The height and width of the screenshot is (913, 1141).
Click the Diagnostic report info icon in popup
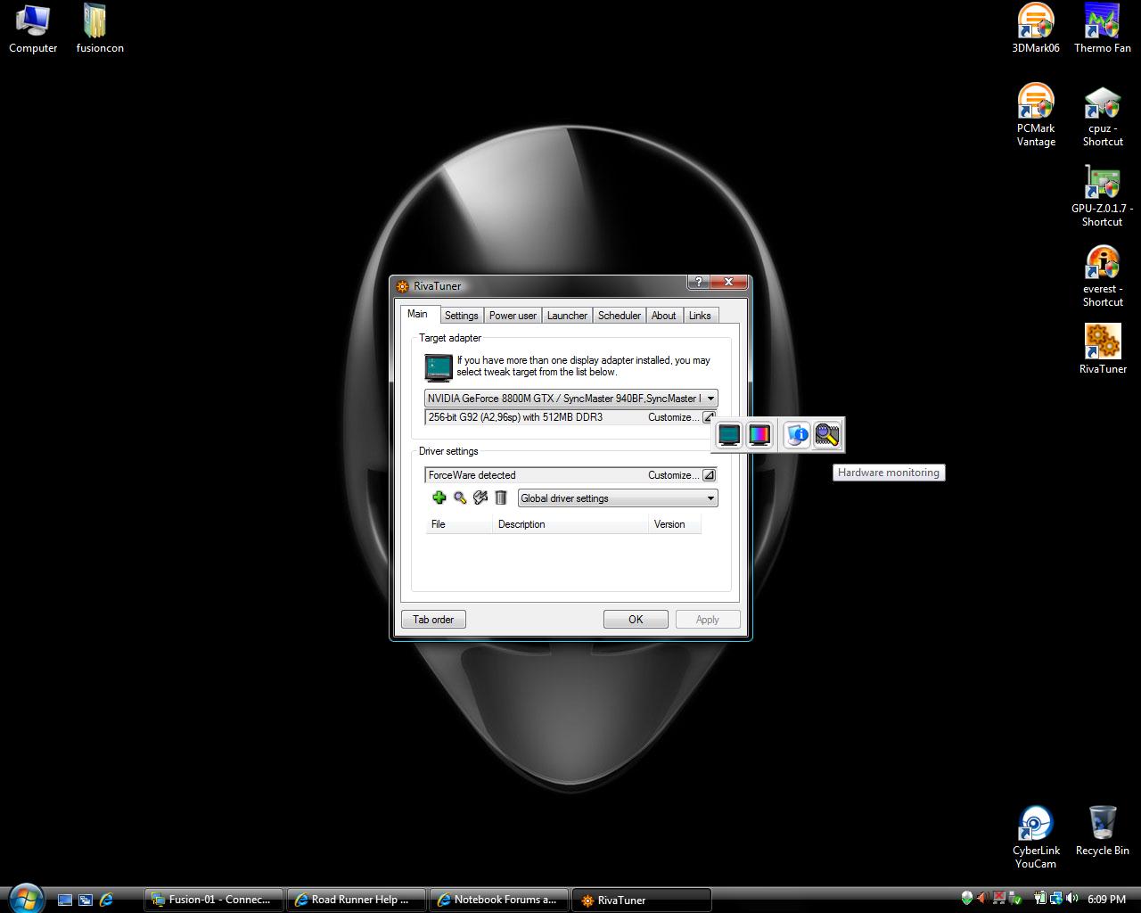pos(797,435)
